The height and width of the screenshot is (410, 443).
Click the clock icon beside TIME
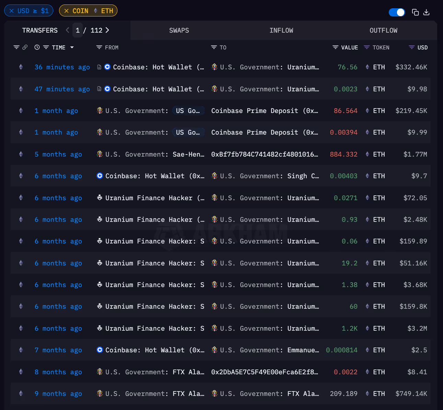click(37, 47)
